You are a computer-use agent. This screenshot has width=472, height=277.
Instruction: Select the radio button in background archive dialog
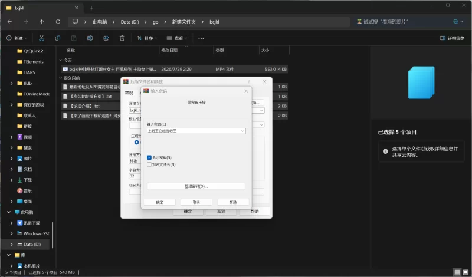pos(137,142)
